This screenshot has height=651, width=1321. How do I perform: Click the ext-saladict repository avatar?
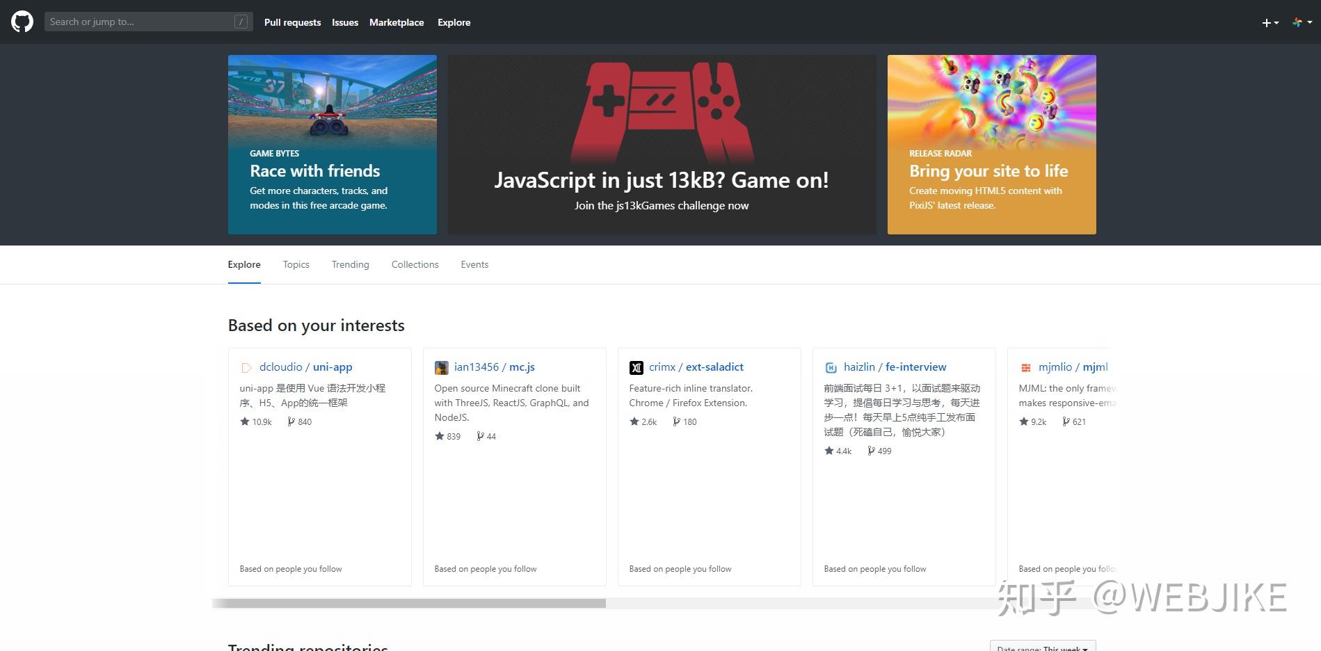click(636, 367)
